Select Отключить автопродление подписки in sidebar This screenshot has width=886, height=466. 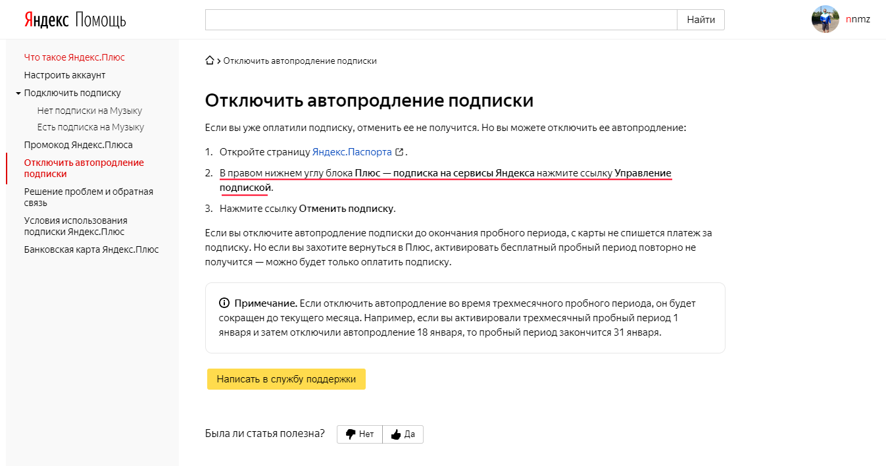point(84,168)
